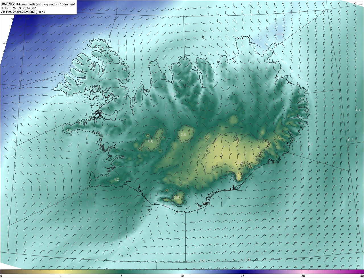Viewport: 364px width, 278px height.
Task: Click the 5 tick on the color scale
Action: pyautogui.click(x=121, y=276)
